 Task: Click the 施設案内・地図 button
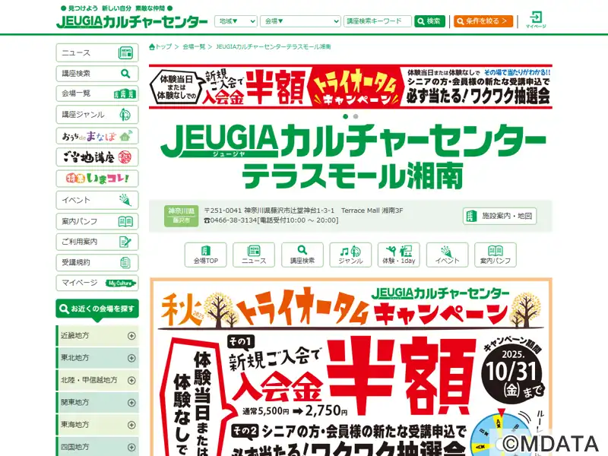point(499,216)
